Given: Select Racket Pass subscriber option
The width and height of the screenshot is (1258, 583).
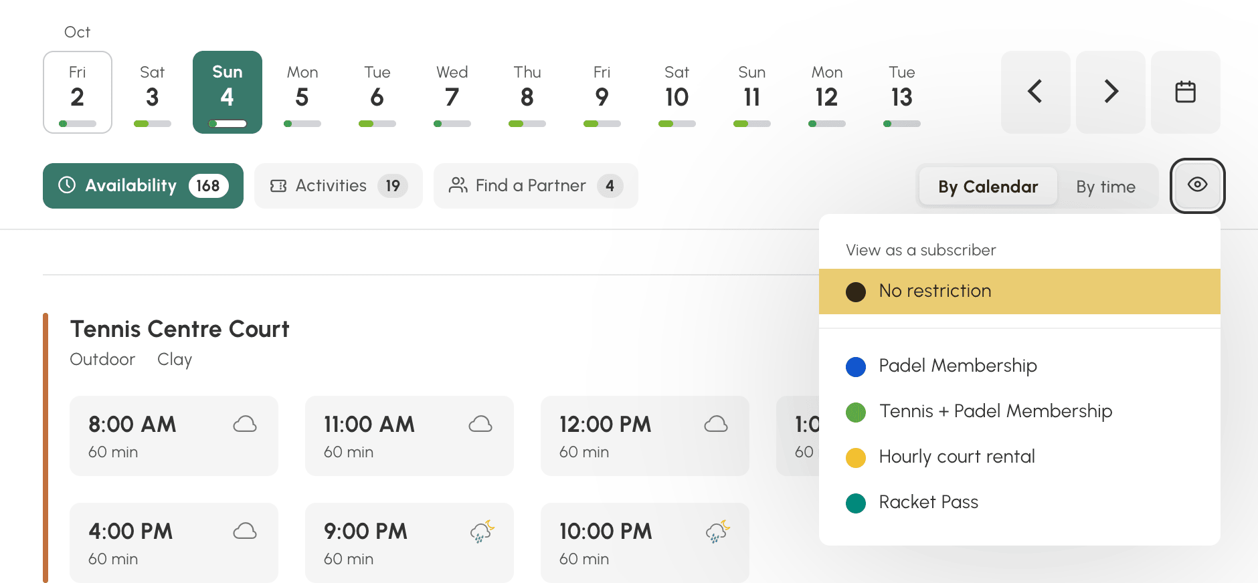Looking at the screenshot, I should point(1020,502).
